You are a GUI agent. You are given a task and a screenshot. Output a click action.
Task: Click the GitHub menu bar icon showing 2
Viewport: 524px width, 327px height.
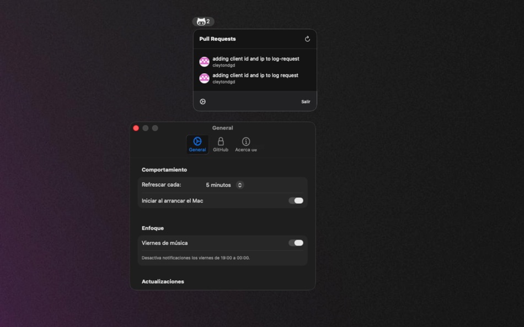point(202,21)
